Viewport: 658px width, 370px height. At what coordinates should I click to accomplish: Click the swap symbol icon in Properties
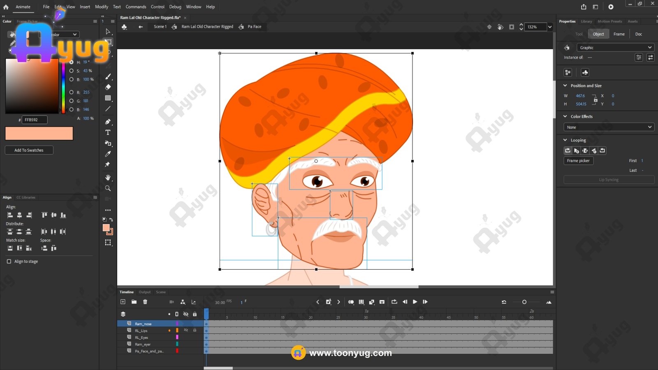pyautogui.click(x=650, y=58)
